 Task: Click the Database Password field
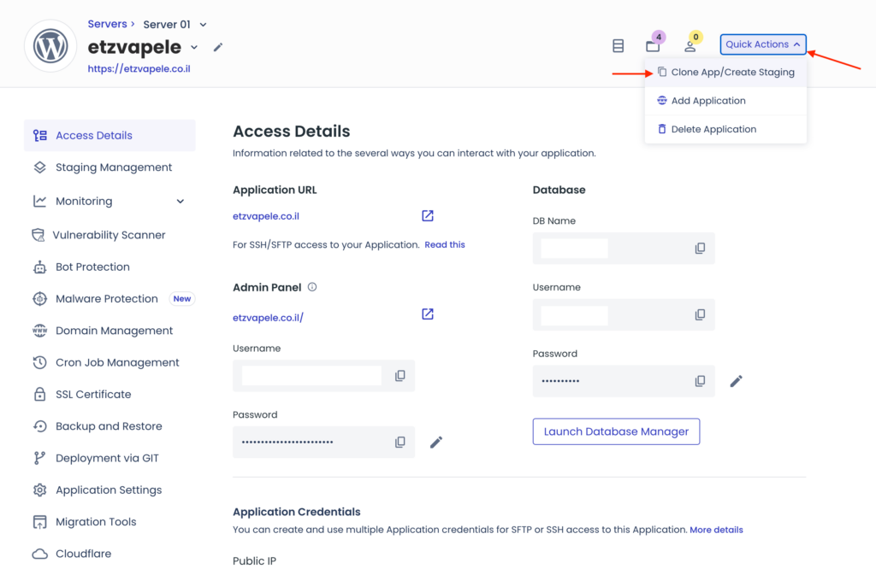(x=624, y=381)
